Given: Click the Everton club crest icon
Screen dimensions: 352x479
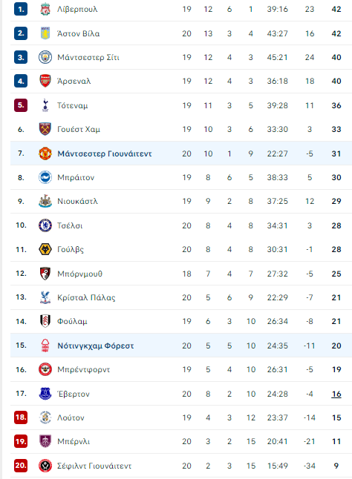Looking at the screenshot, I should click(x=45, y=394).
